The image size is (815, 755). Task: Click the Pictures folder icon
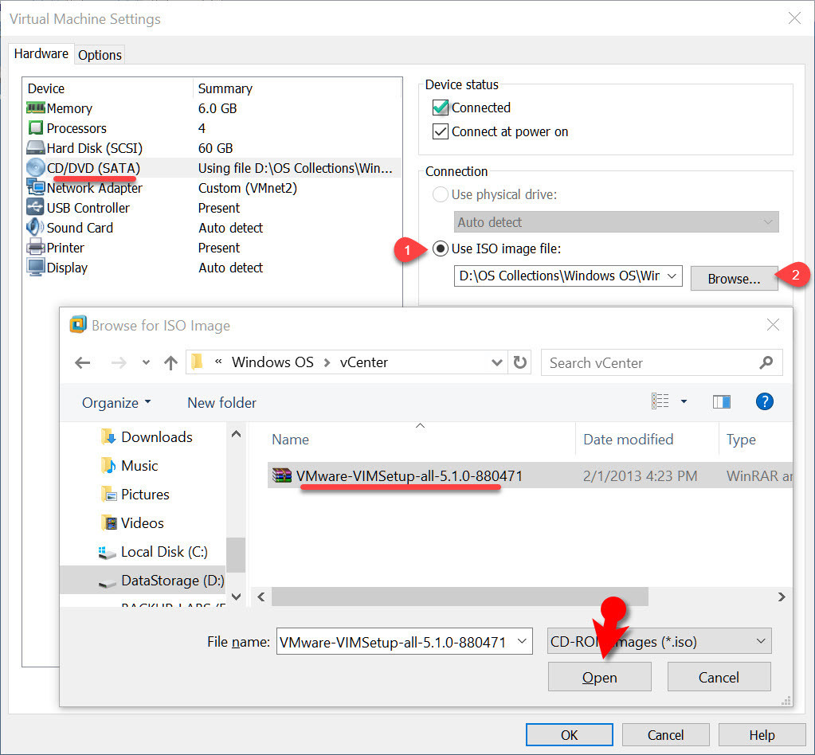click(x=108, y=494)
